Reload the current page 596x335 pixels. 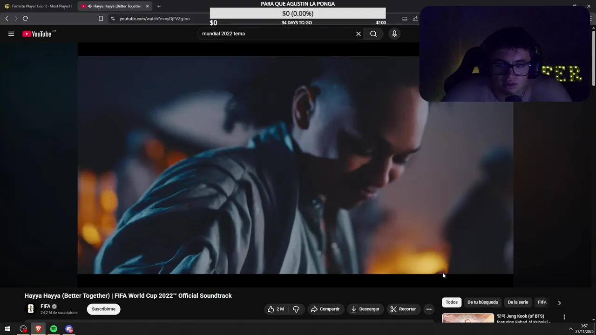[x=25, y=19]
